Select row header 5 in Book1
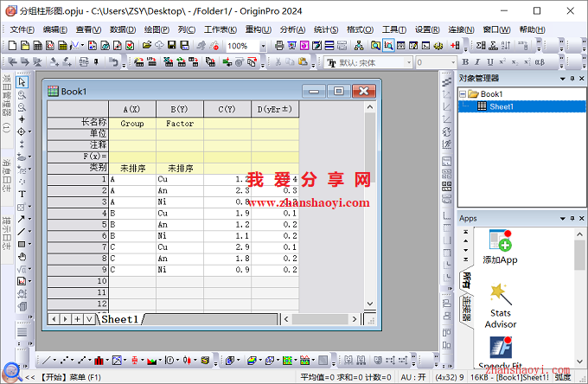The width and height of the screenshot is (588, 384). pos(78,225)
